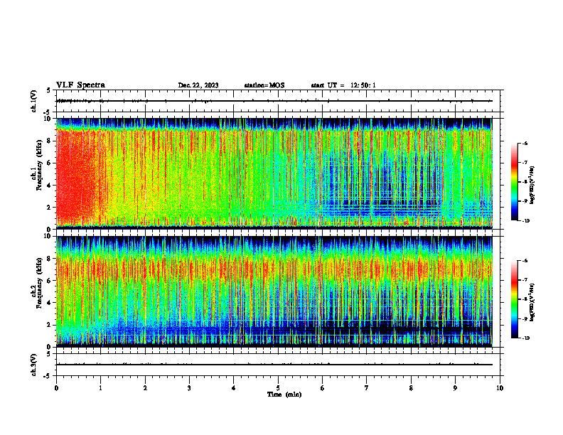563x435 pixels.
Task: Click the ch.2 colorbar "-10" tick value
Action: 525,338
